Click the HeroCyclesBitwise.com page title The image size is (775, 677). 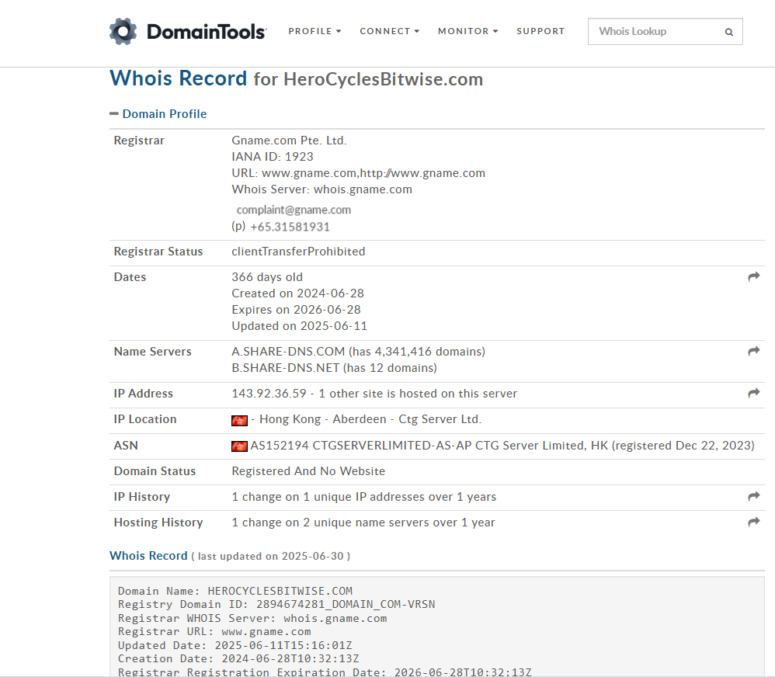pyautogui.click(x=383, y=79)
